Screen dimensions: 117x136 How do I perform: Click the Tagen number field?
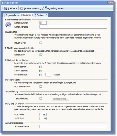click(x=48, y=75)
